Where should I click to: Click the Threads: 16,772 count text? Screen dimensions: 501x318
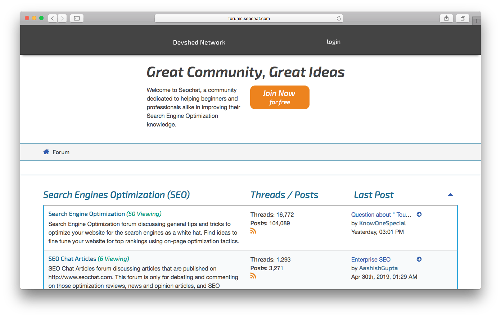pos(272,215)
